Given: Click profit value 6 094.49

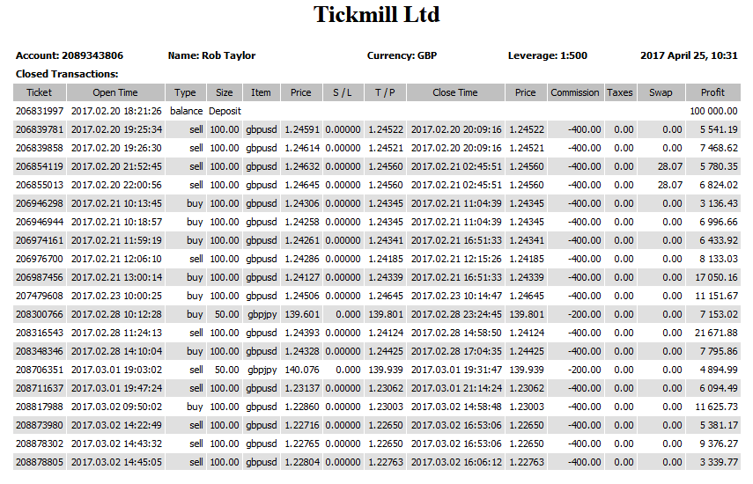Looking at the screenshot, I should pos(719,388).
